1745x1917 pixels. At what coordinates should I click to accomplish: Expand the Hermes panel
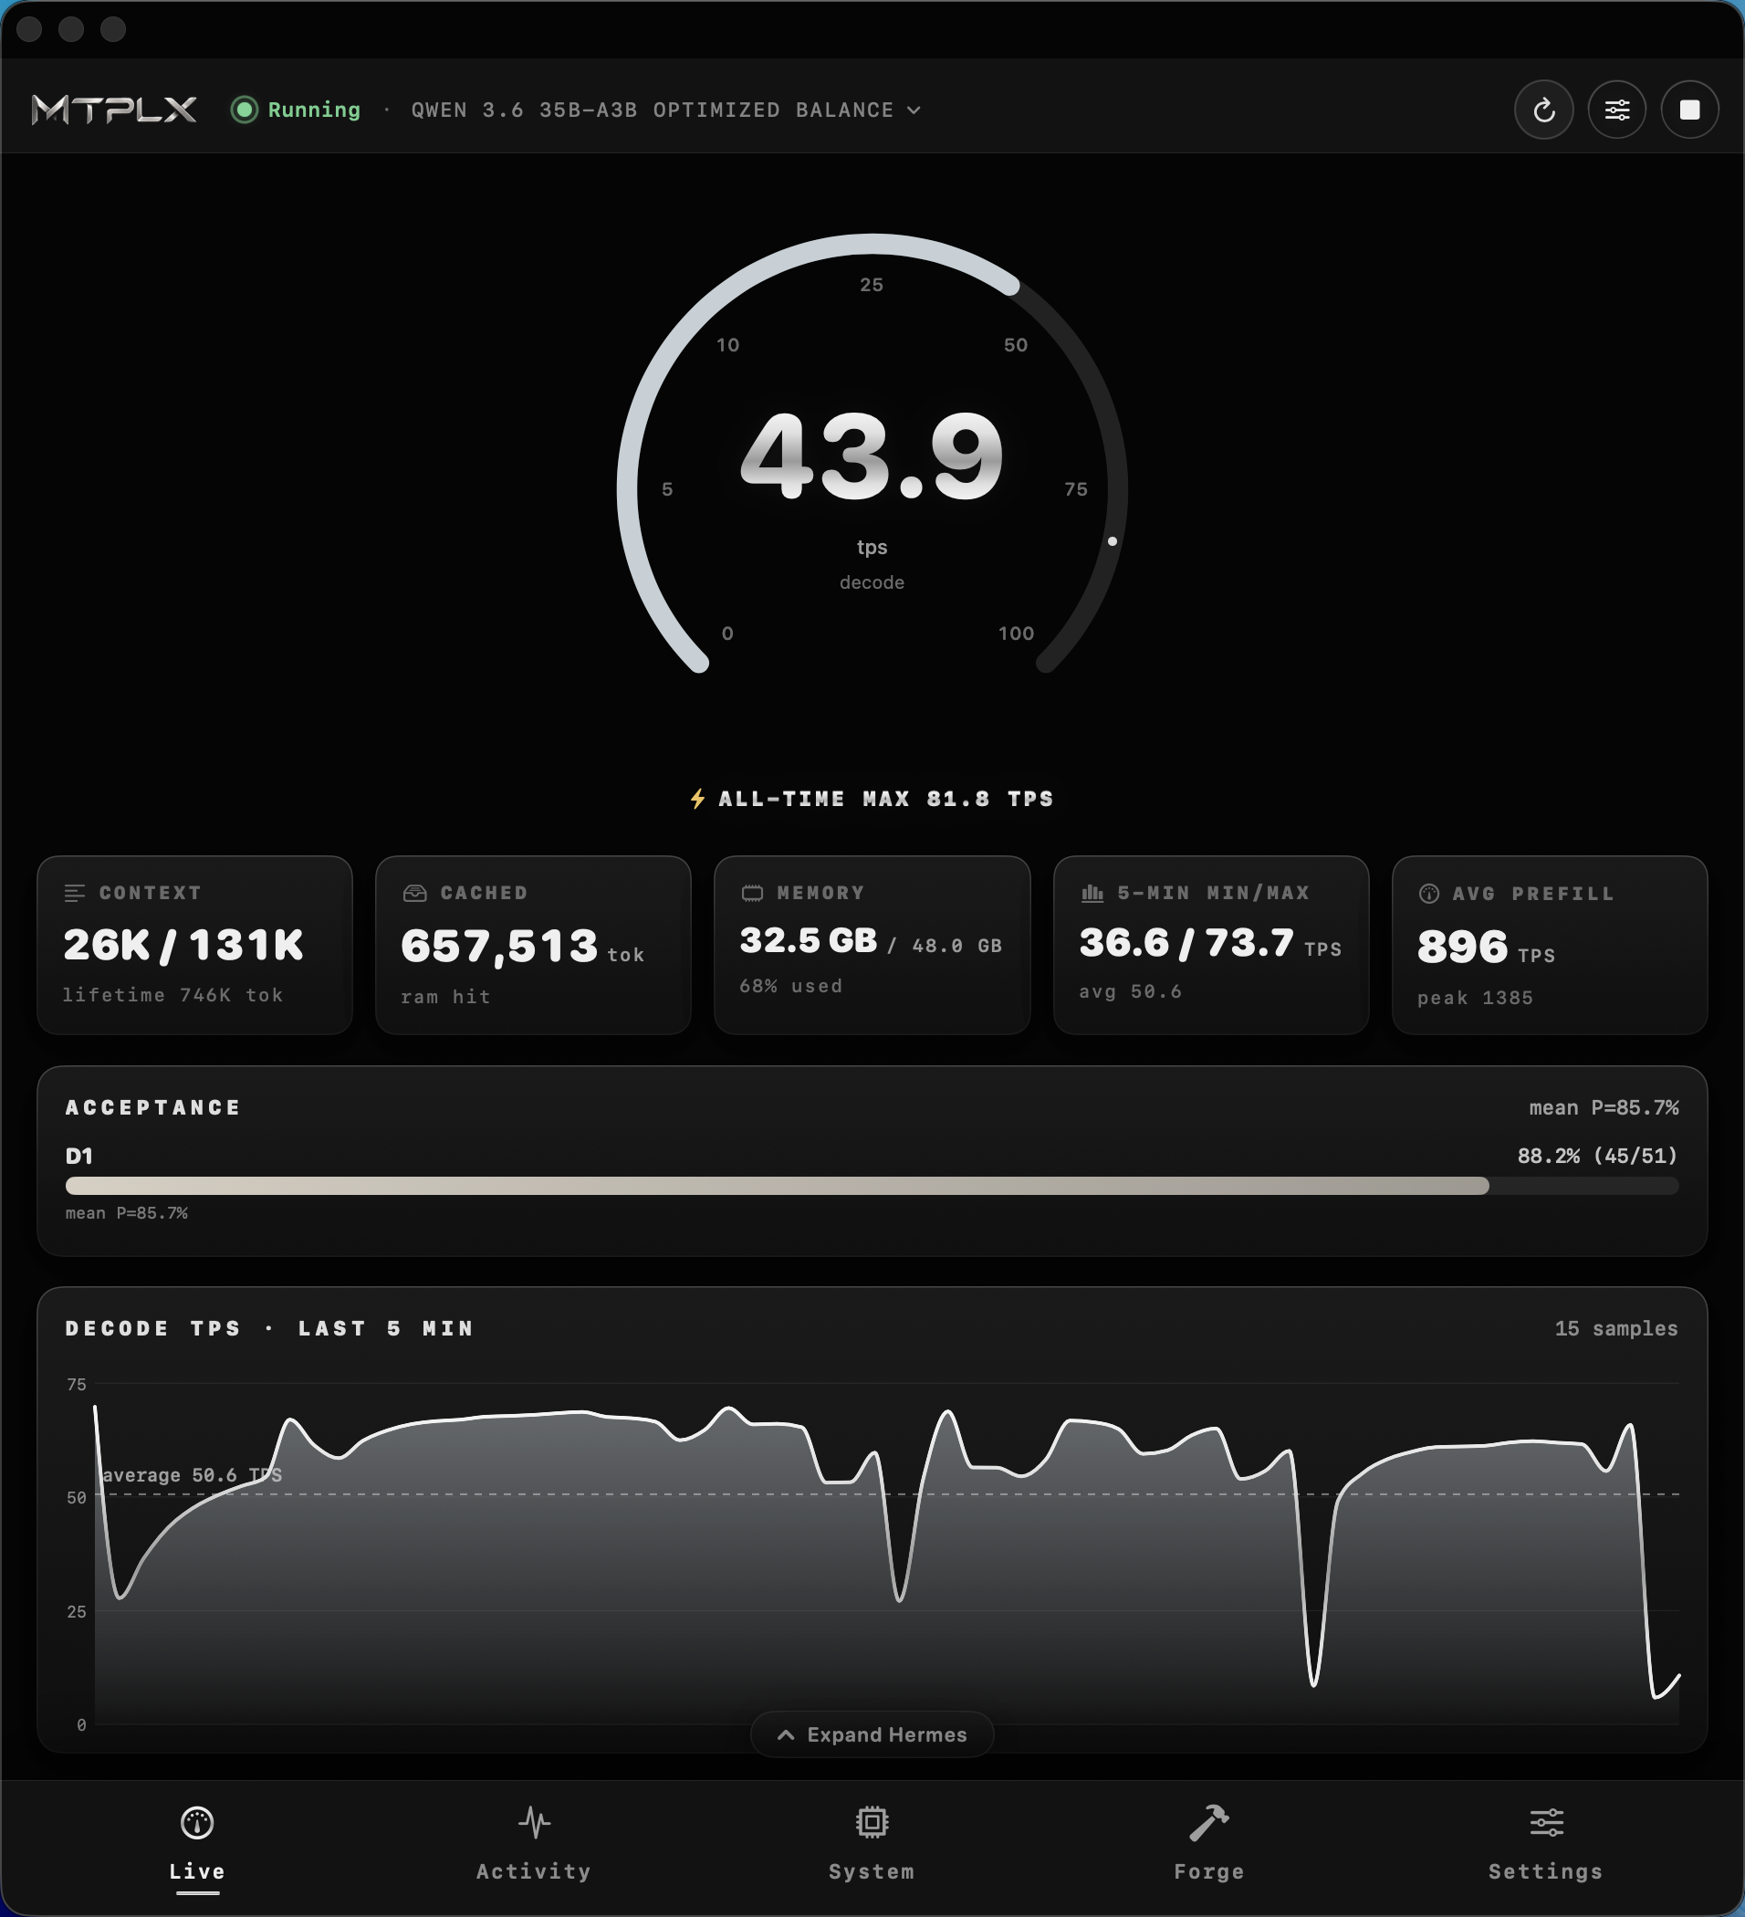coord(872,1734)
